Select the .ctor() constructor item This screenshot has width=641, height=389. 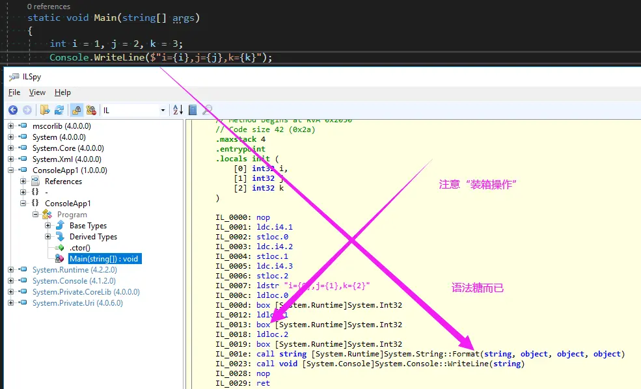click(x=79, y=248)
